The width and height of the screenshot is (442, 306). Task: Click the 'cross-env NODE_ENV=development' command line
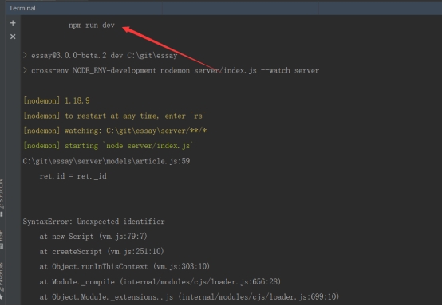click(171, 70)
